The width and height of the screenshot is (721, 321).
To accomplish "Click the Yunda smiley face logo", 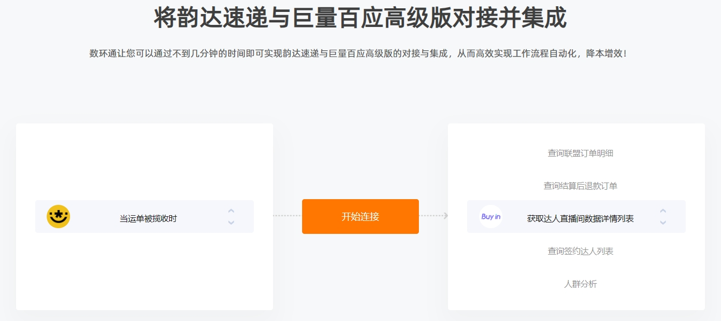I will [59, 216].
